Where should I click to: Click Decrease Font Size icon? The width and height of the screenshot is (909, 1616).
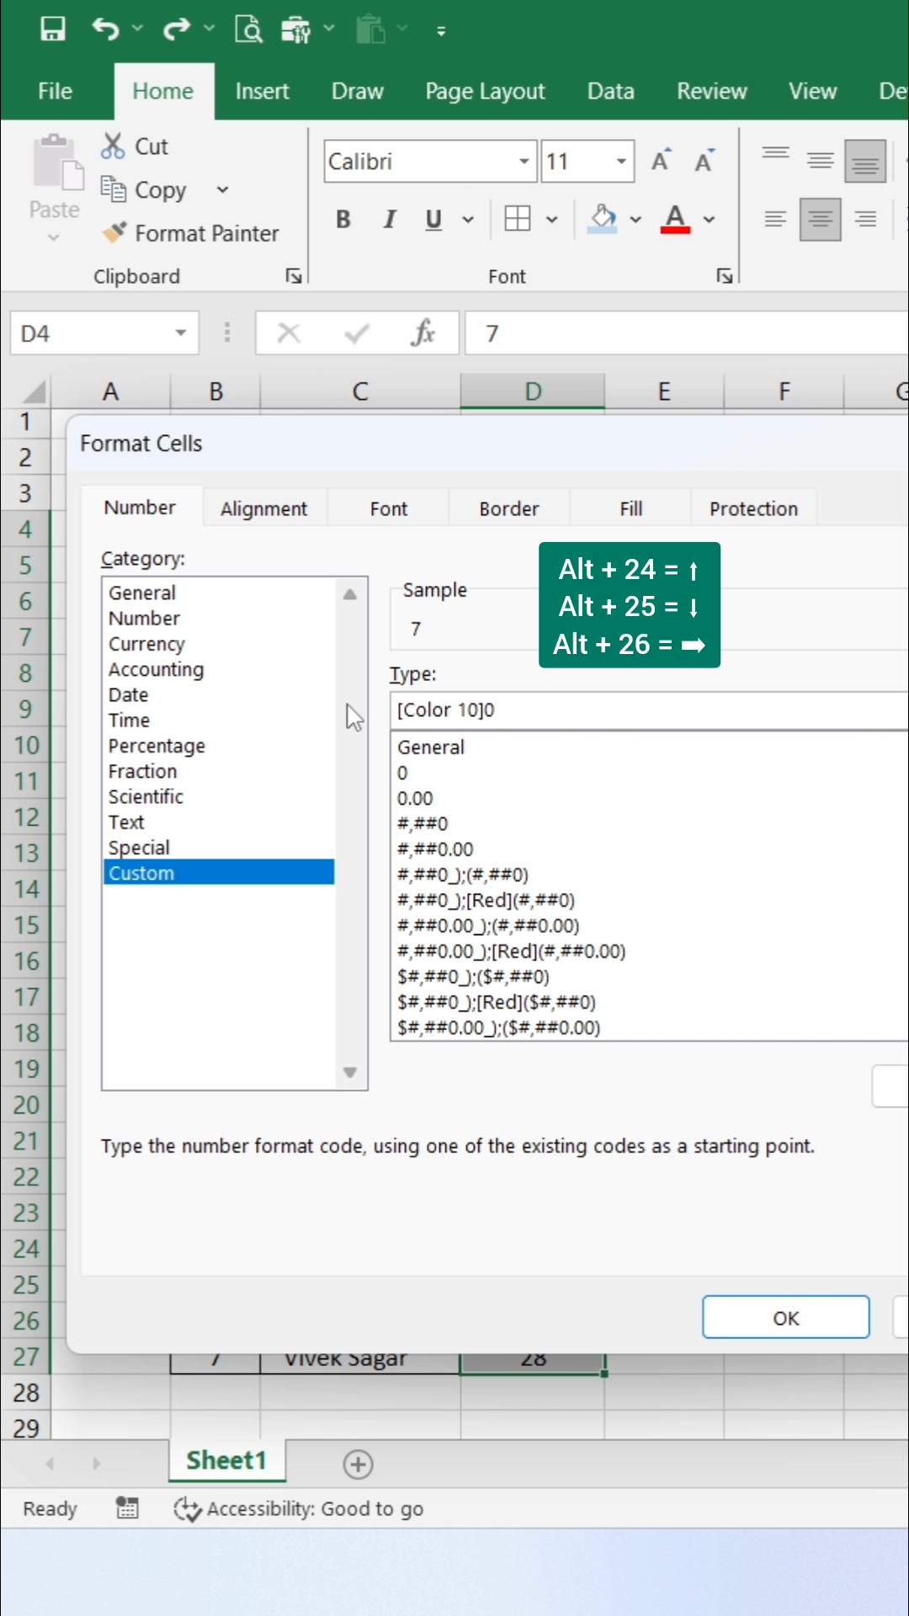point(704,160)
